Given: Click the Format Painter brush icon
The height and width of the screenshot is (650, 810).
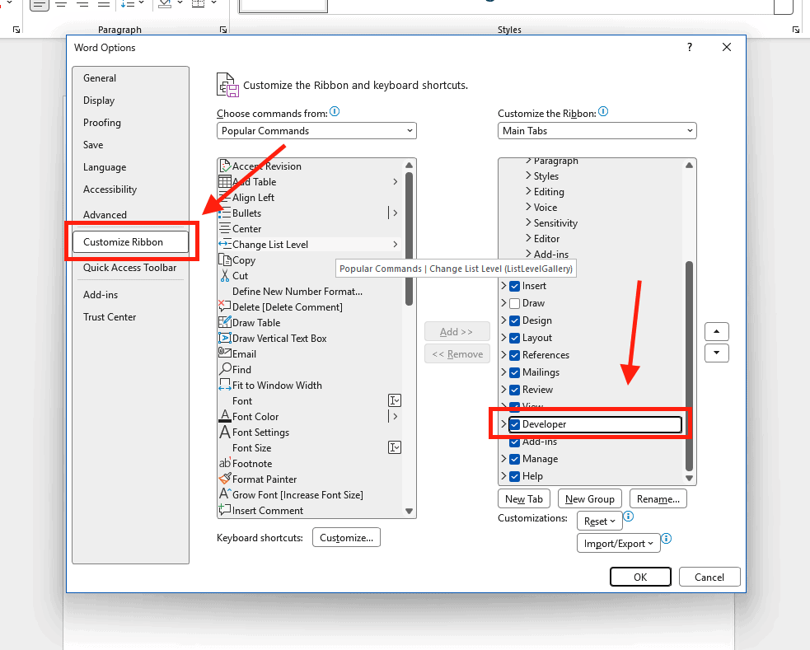Looking at the screenshot, I should pos(225,479).
